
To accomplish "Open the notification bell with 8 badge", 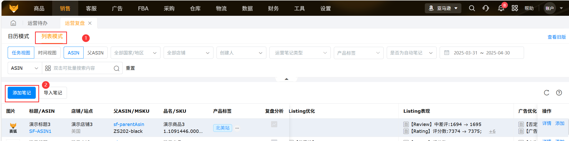I will tap(501, 8).
